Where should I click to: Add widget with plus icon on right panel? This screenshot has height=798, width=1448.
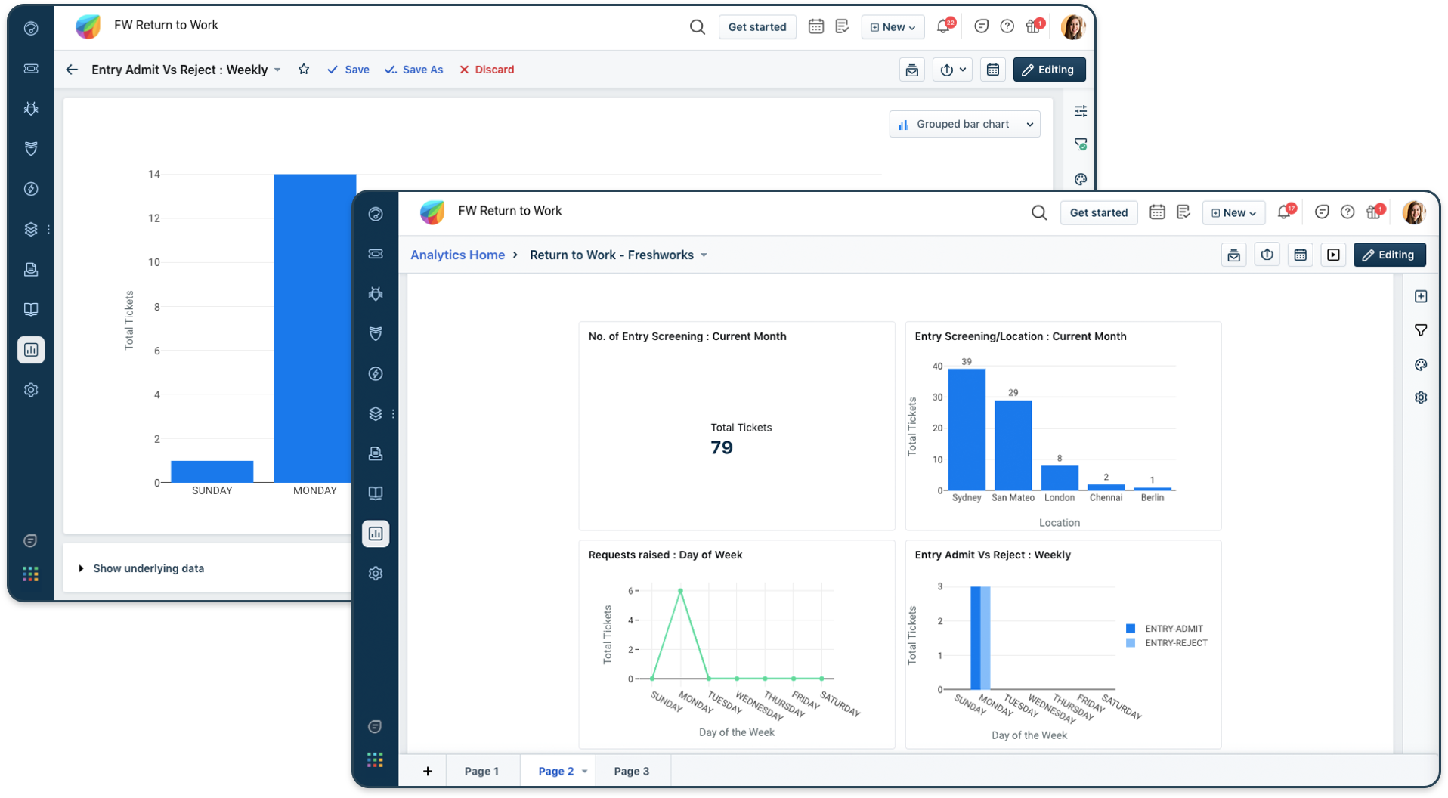[x=1421, y=296]
